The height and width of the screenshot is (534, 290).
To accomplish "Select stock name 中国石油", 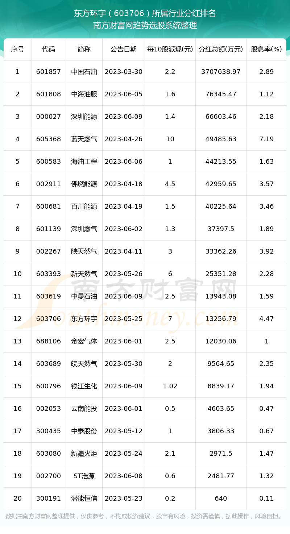I will [x=84, y=72].
